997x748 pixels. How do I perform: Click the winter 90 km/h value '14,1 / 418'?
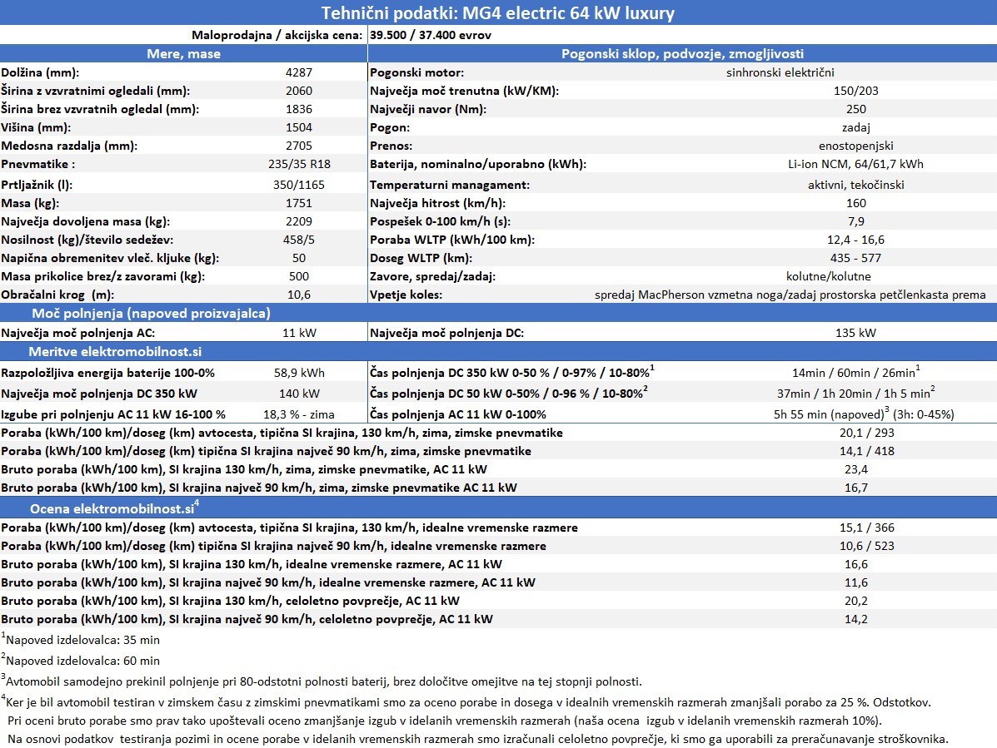(867, 452)
